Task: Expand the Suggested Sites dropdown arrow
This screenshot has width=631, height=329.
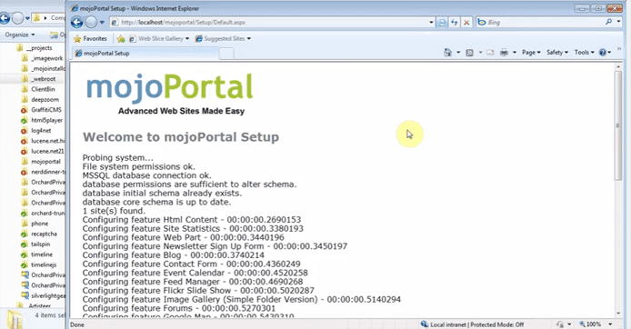Action: coord(249,38)
